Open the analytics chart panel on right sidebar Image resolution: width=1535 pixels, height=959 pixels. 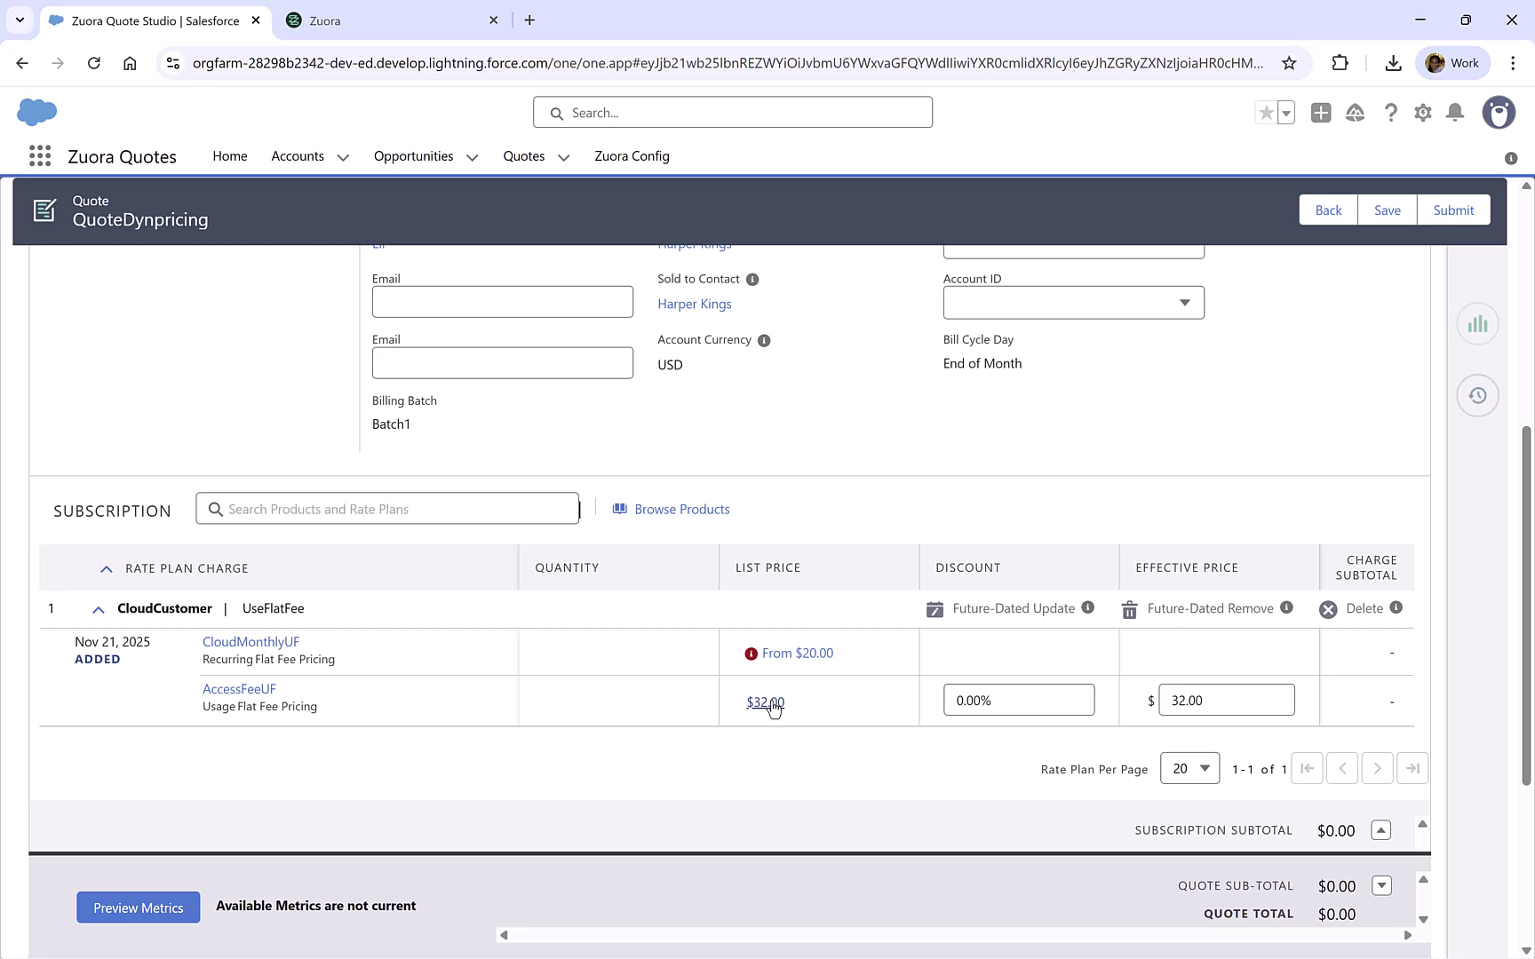click(x=1477, y=323)
